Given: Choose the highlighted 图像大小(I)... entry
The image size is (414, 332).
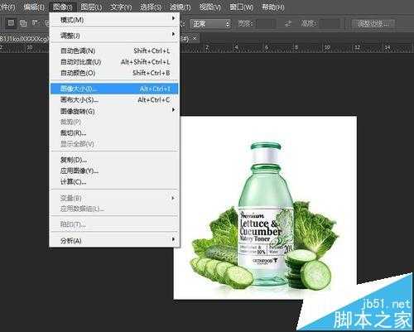Looking at the screenshot, I should [114, 89].
